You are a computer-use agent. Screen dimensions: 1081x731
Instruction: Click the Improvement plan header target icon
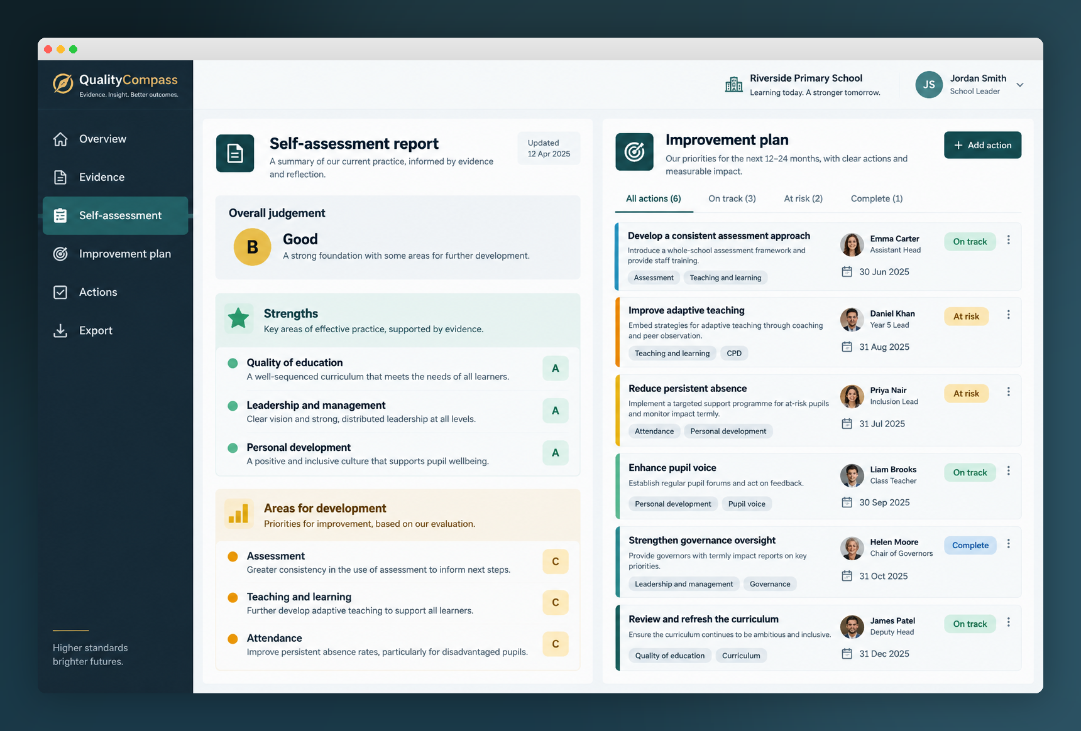[634, 151]
